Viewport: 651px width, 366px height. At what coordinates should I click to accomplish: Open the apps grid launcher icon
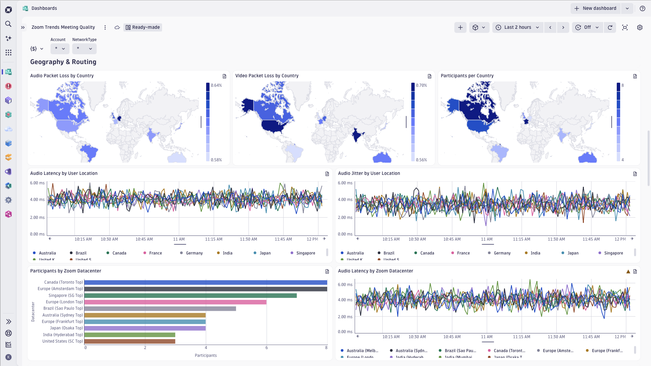pyautogui.click(x=8, y=53)
